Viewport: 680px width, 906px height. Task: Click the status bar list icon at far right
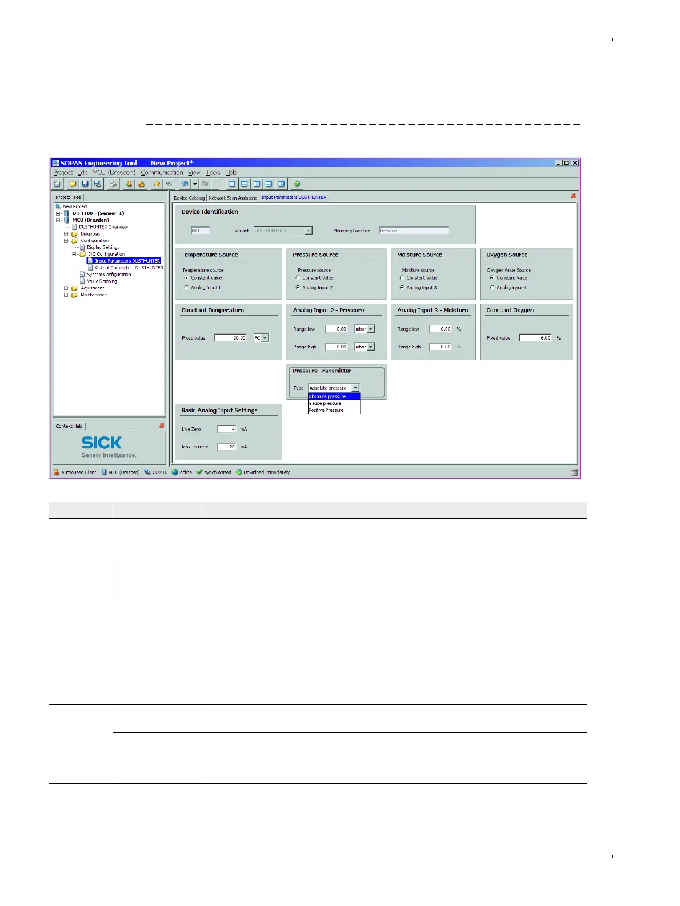[574, 472]
